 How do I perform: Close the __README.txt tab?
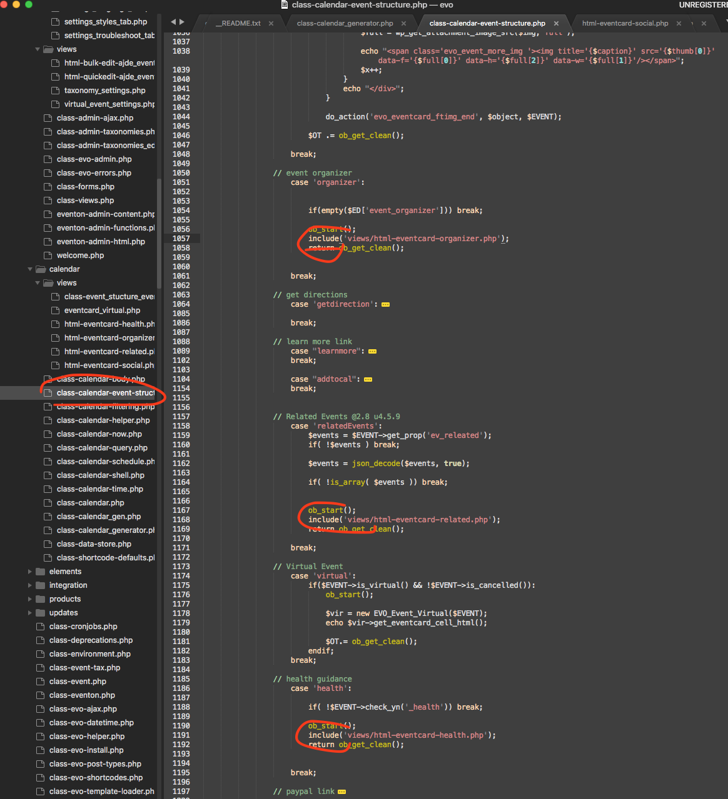(271, 23)
